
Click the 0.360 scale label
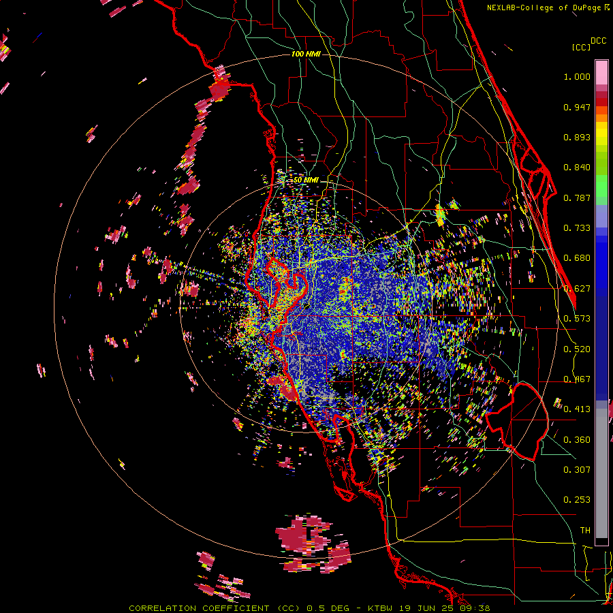[x=577, y=440]
